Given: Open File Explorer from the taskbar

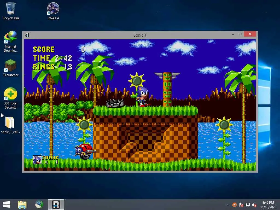Looking at the screenshot, I should coord(22,205).
